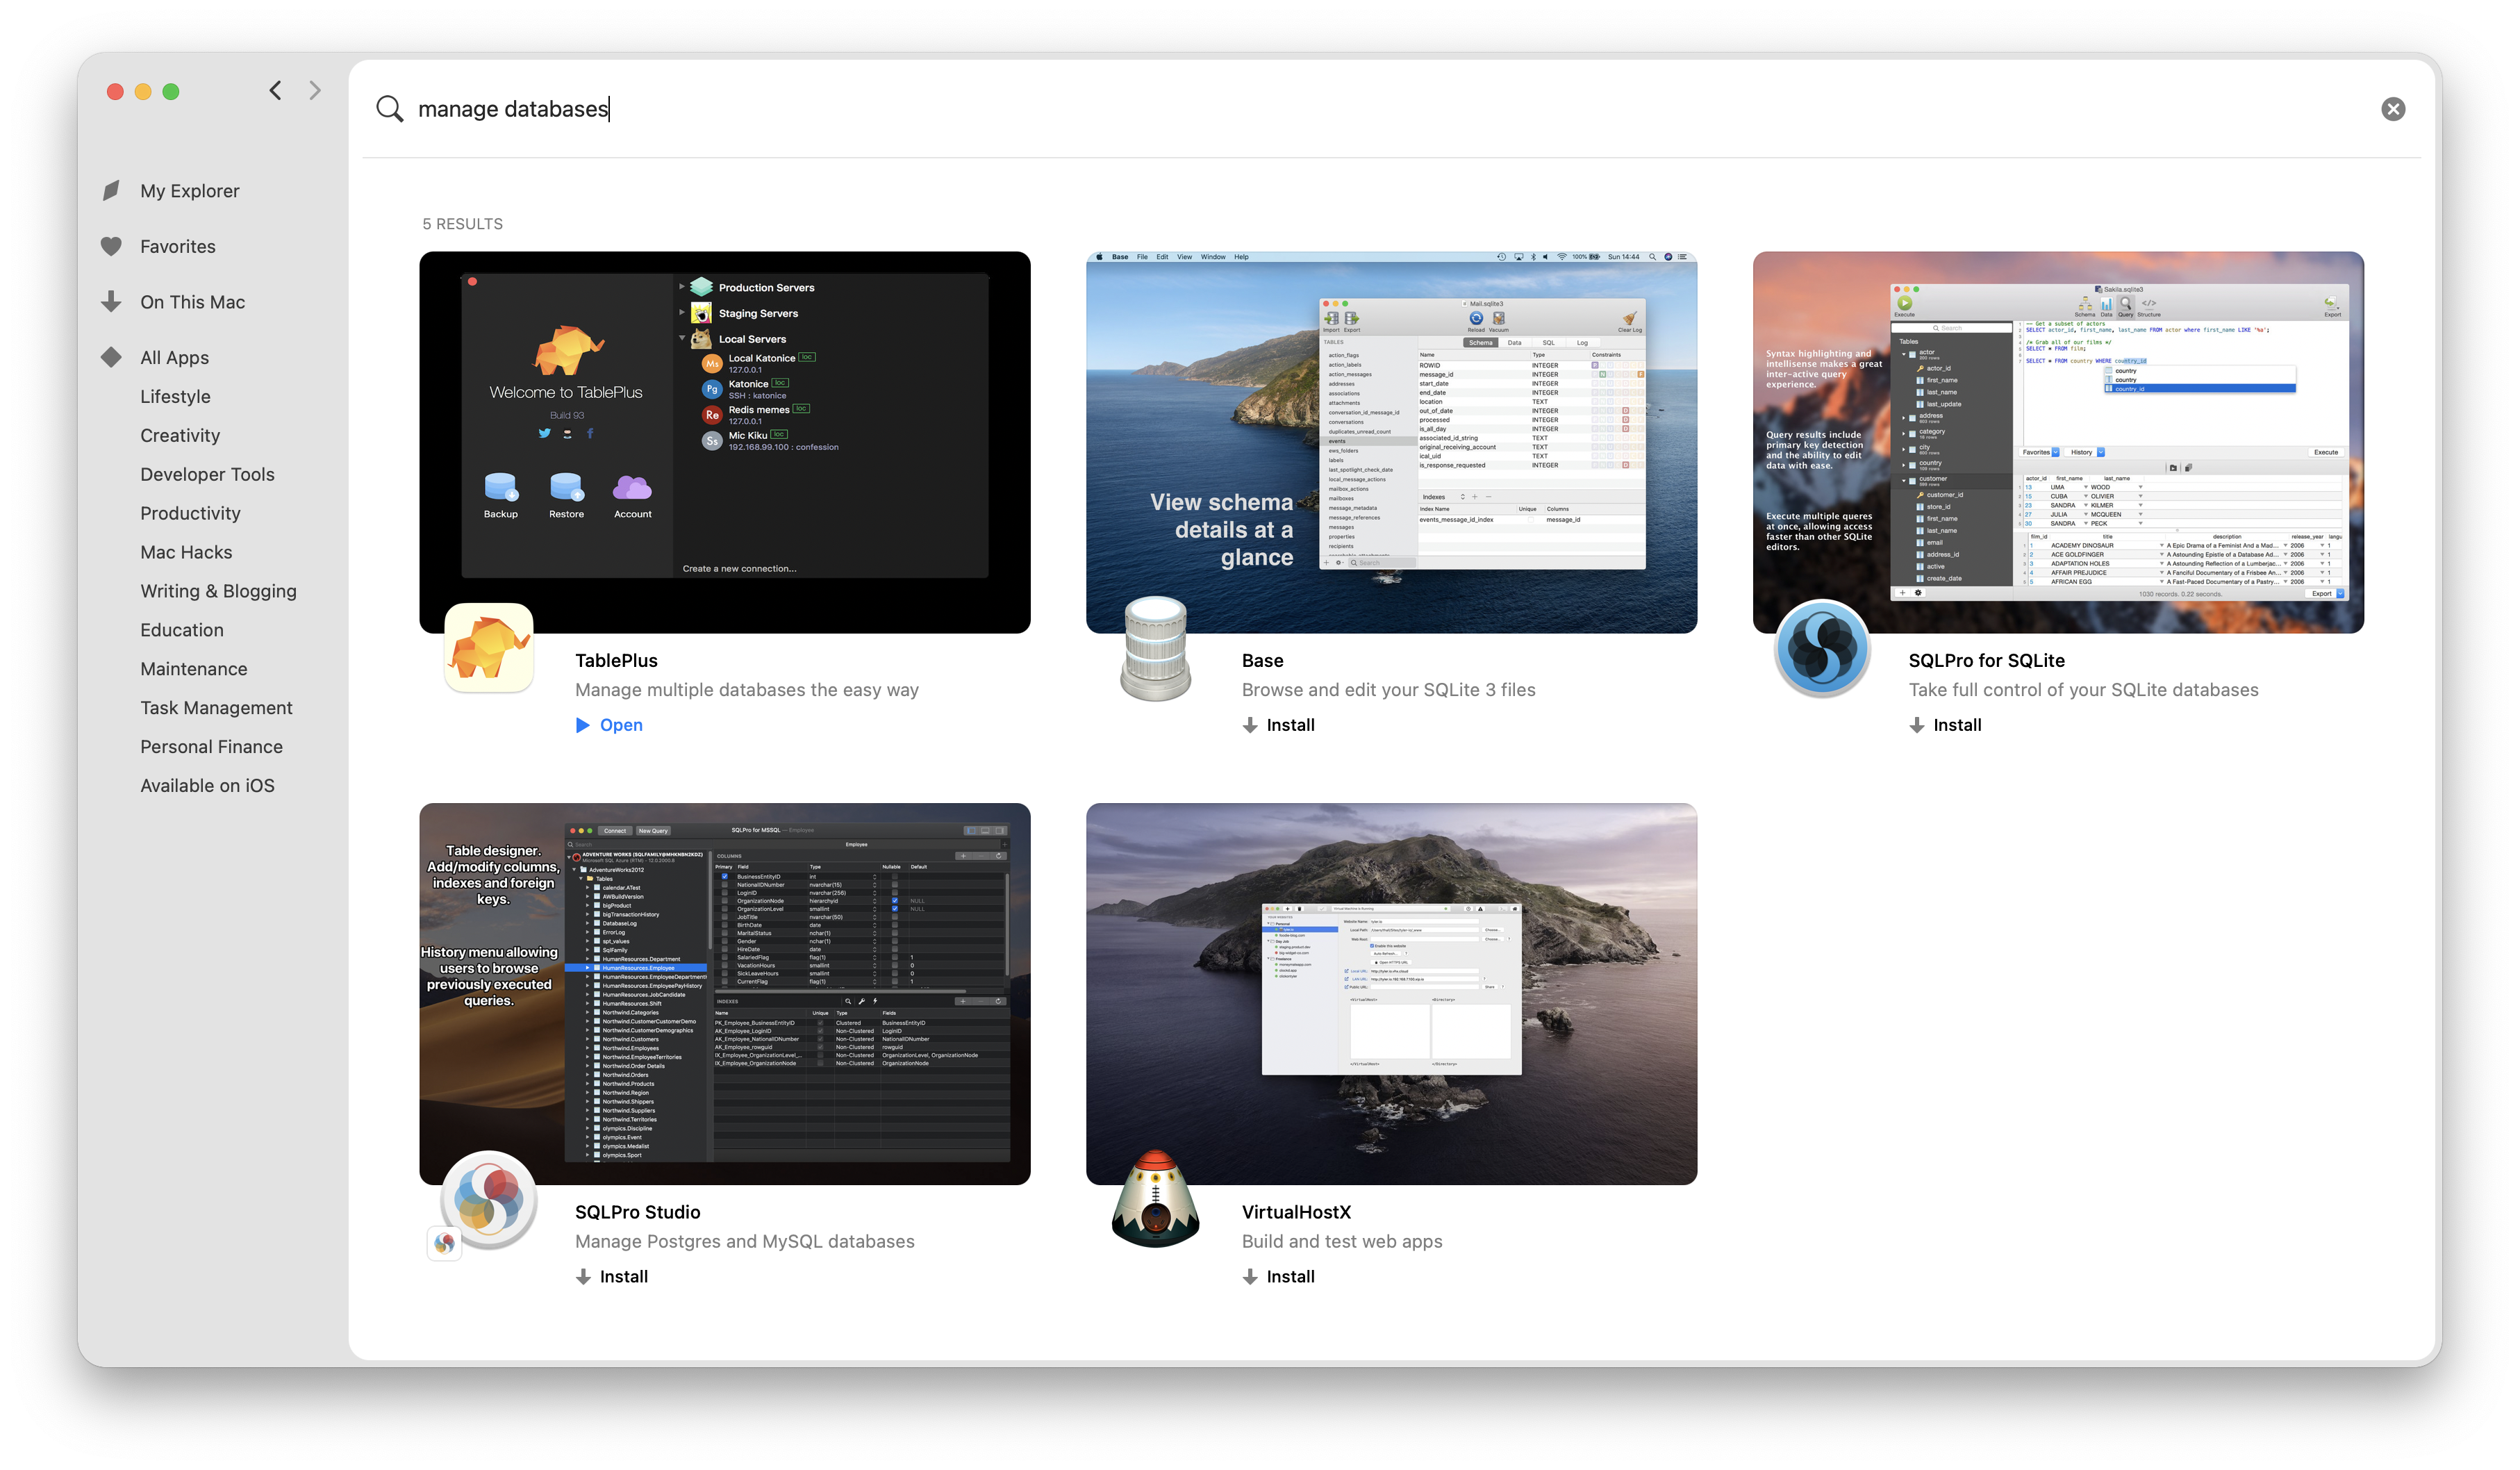Open the Available on iOS category
Screen dimensions: 2520x1470
coord(207,787)
